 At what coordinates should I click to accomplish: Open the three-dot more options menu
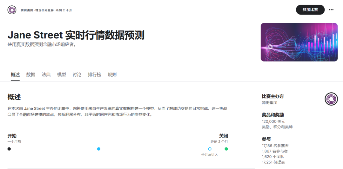(331, 10)
